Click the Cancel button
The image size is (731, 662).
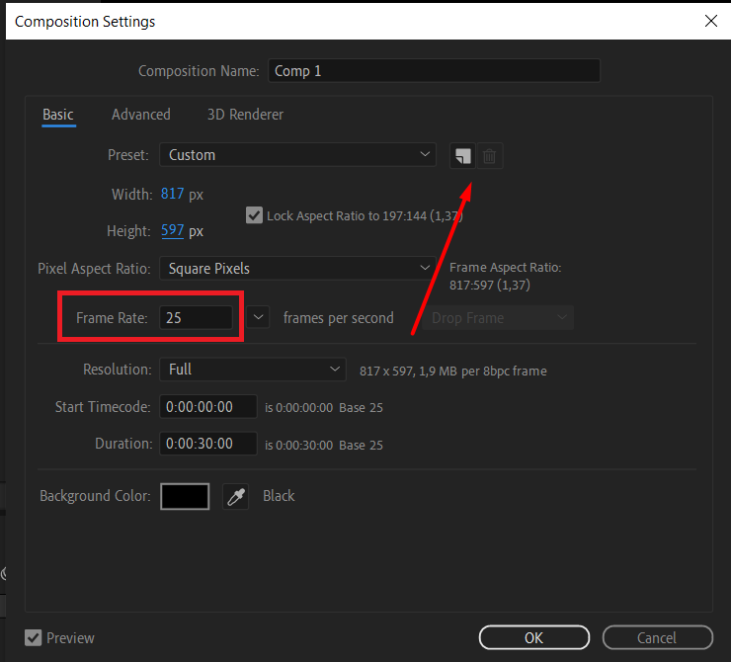point(657,637)
